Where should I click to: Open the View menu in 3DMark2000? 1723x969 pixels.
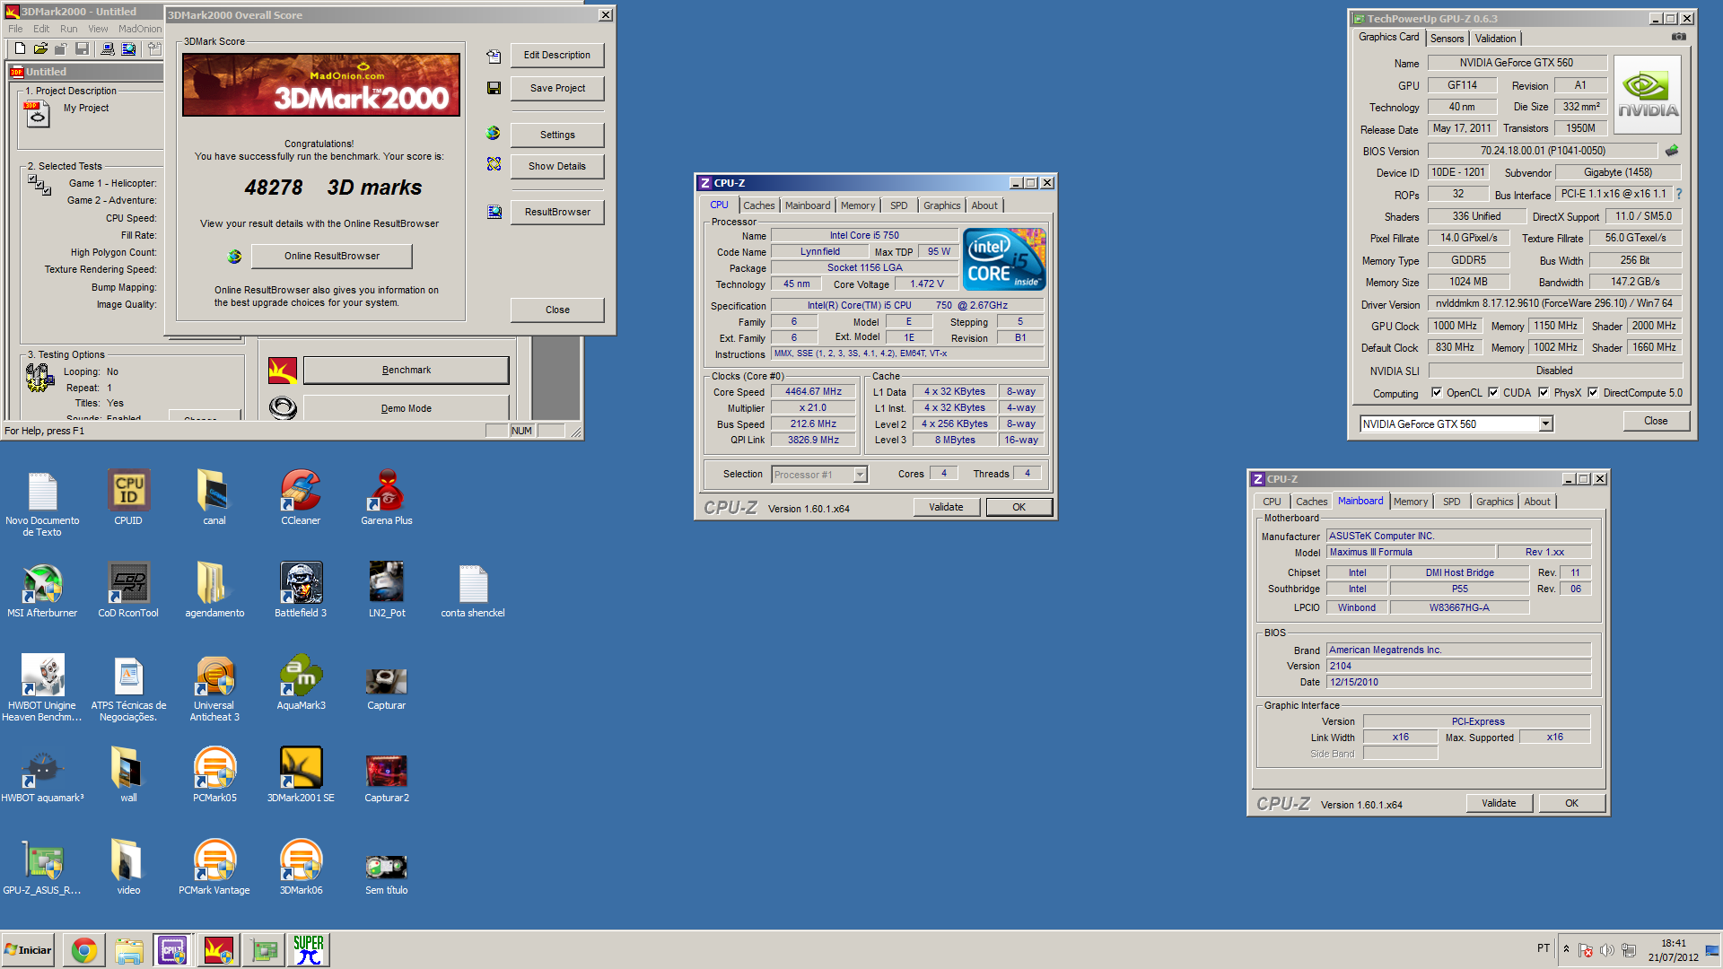98,29
